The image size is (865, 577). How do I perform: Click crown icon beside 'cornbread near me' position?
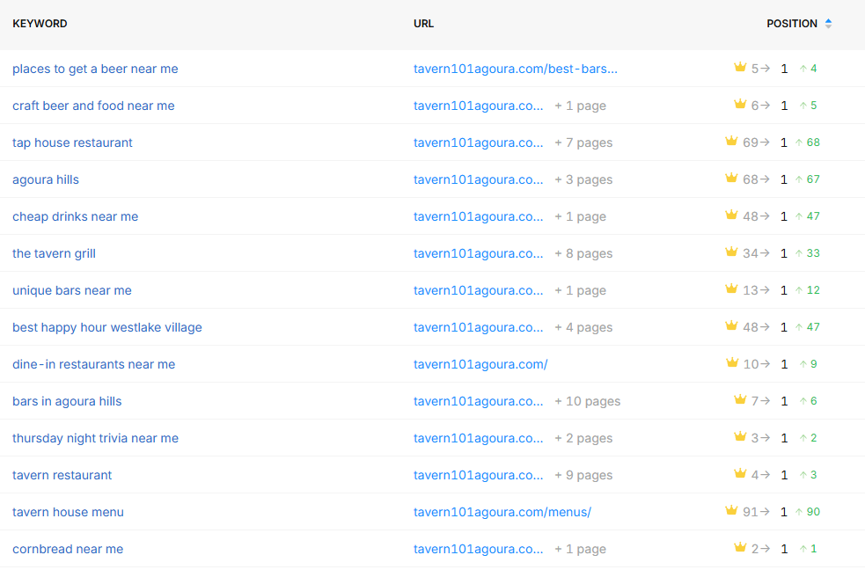click(x=740, y=548)
